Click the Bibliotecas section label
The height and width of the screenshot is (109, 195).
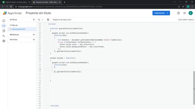click(14, 35)
